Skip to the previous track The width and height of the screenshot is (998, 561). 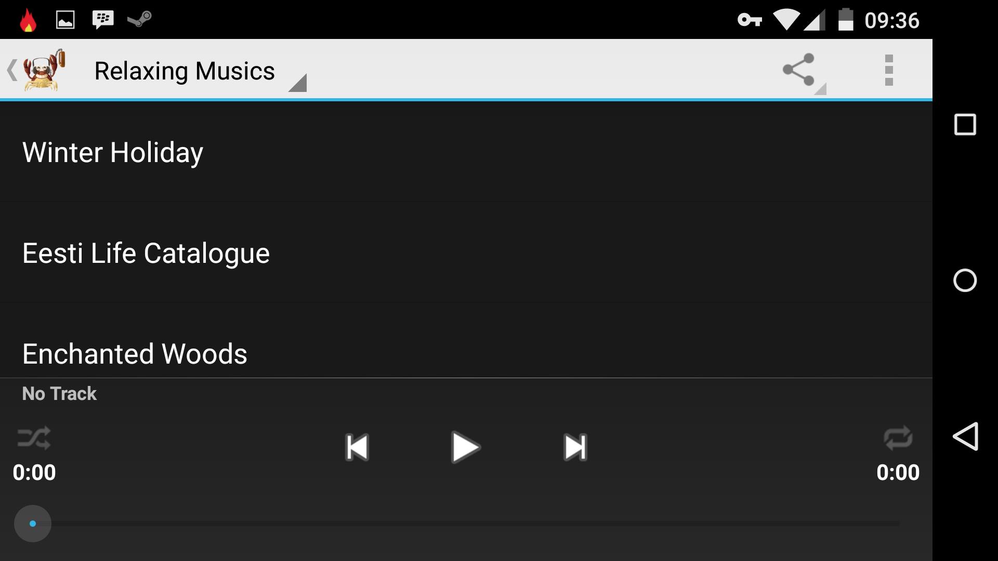click(357, 447)
